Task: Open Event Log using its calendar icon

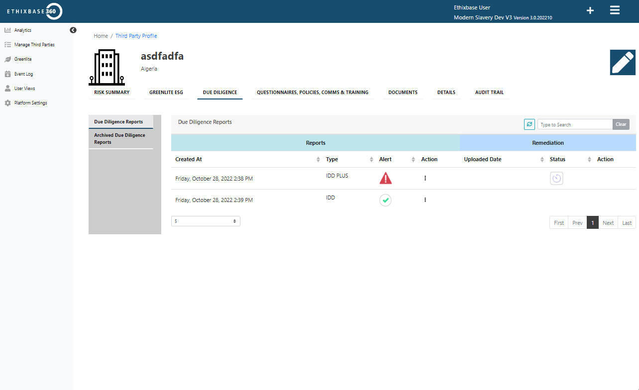Action: pyautogui.click(x=8, y=73)
